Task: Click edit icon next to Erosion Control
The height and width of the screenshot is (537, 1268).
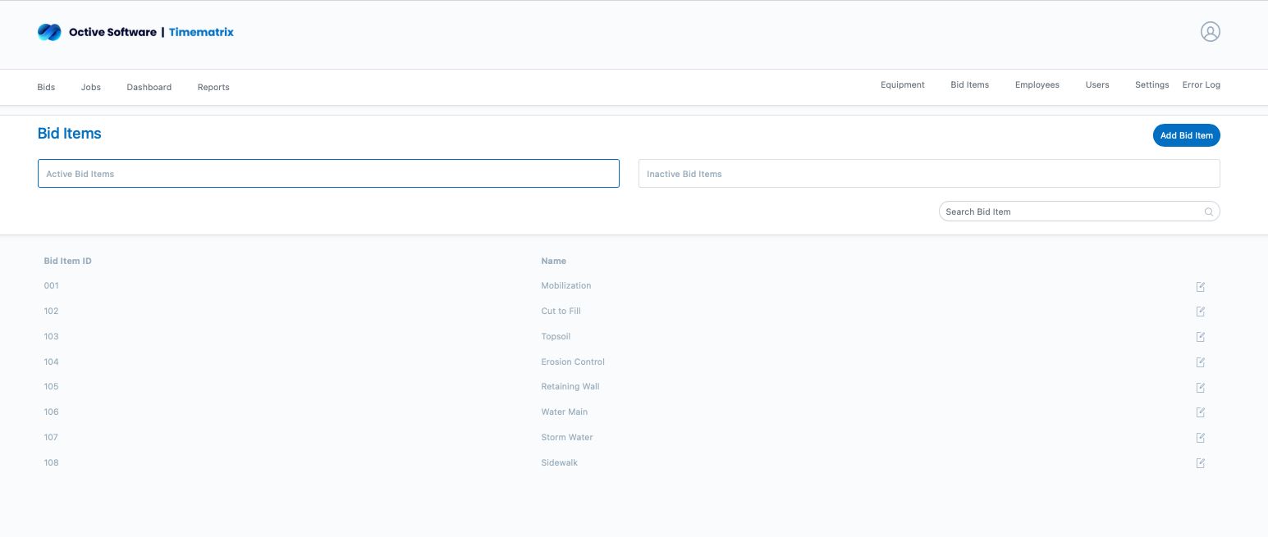Action: click(x=1200, y=362)
